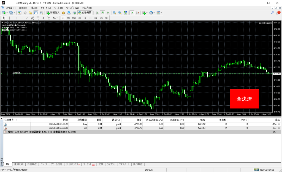Draw a horizontal line tool
Screen dimensions: 282x172
pos(22,18)
